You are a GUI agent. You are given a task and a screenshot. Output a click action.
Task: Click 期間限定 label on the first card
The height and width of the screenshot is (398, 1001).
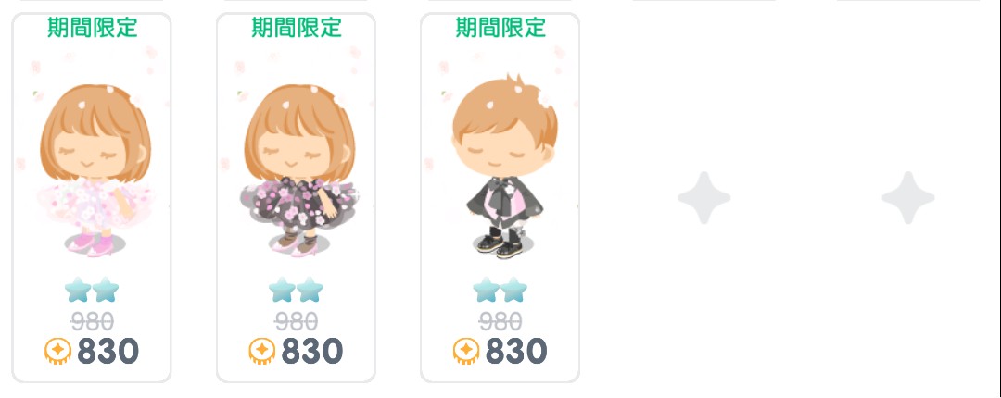click(93, 28)
